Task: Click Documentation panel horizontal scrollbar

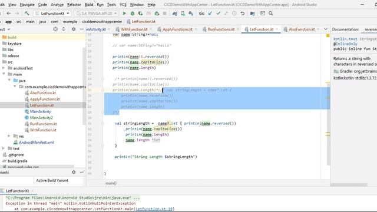Action: point(349,185)
